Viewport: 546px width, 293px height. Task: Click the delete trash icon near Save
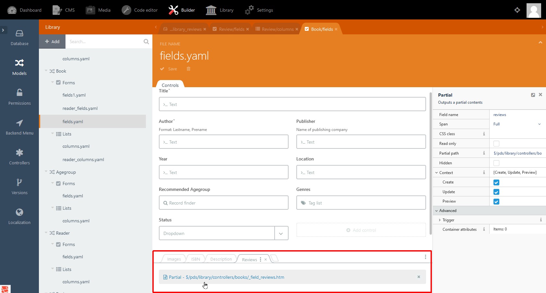(188, 69)
